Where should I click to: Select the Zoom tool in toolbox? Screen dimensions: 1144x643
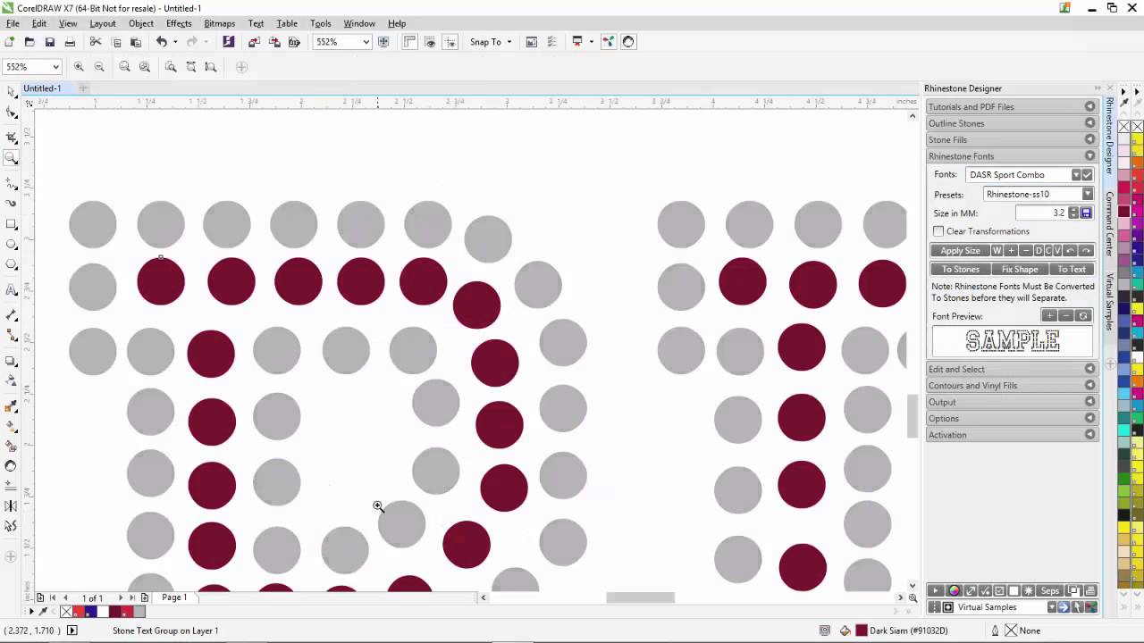click(x=12, y=158)
